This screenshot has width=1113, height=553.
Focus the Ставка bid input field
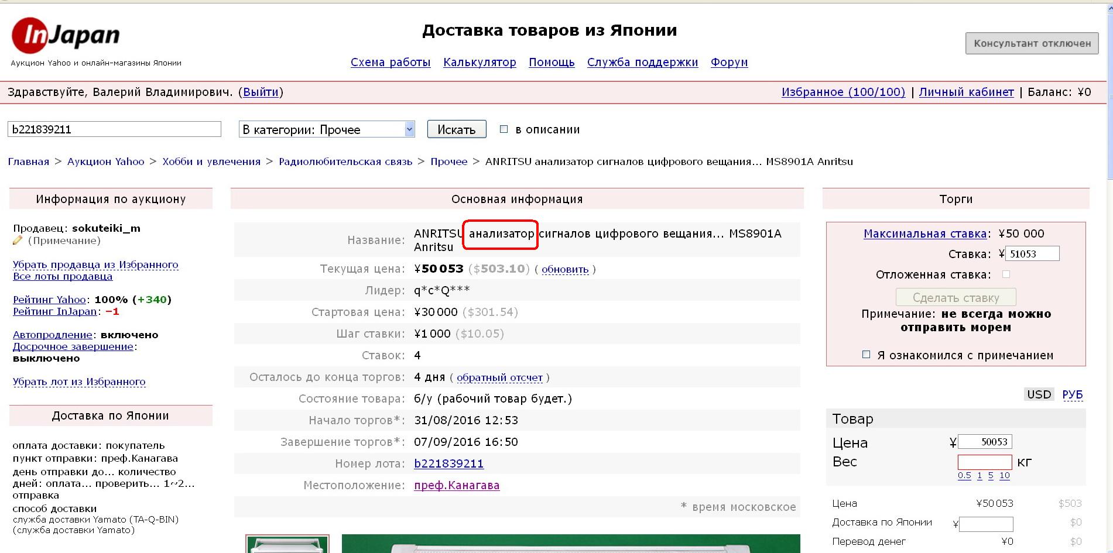1032,253
